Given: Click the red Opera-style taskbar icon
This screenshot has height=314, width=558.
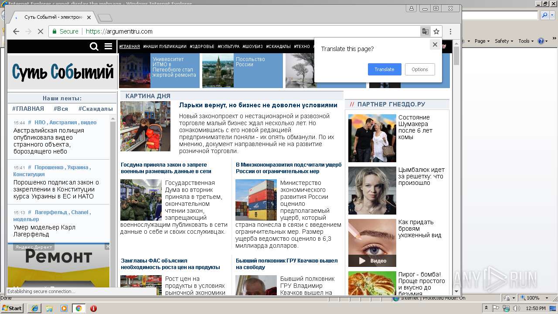Looking at the screenshot, I should 93,308.
